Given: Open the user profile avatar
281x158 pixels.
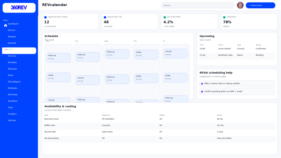Looking at the screenshot, I should [240, 5].
